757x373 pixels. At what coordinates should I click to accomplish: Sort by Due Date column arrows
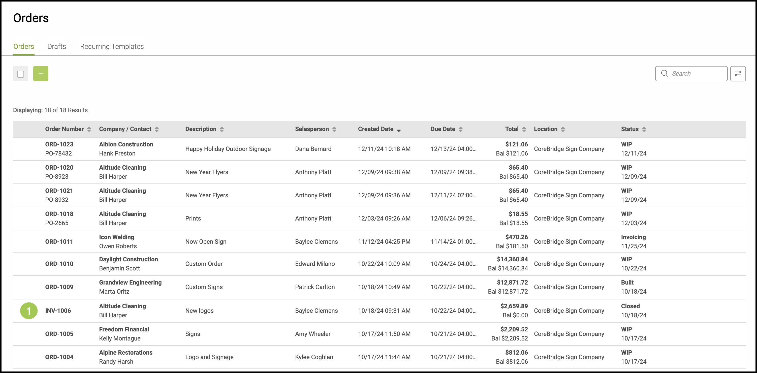[460, 129]
